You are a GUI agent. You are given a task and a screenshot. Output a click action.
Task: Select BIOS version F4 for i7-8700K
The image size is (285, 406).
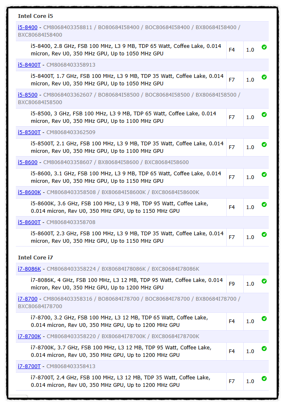[232, 351]
